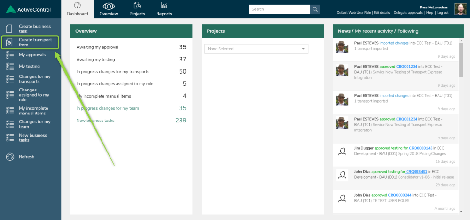Open CRQ0000244 link
470x220 pixels.
point(399,195)
